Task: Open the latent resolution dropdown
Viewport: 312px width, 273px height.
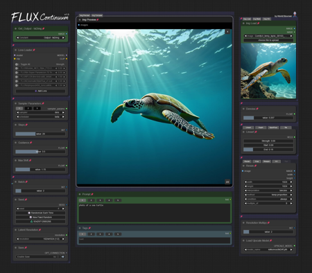Action: tap(40, 239)
